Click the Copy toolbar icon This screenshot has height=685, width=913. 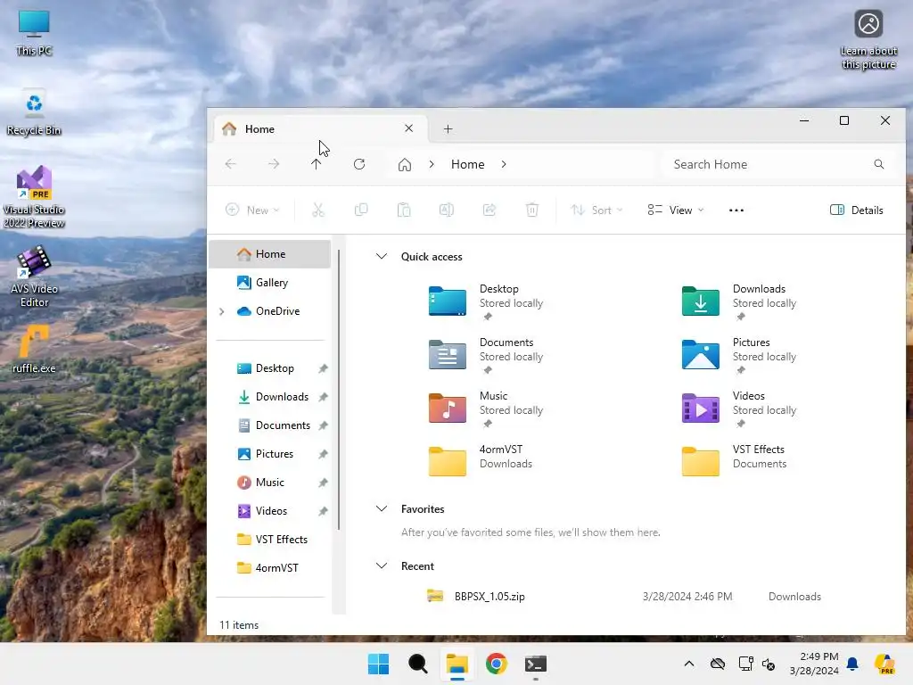361,210
